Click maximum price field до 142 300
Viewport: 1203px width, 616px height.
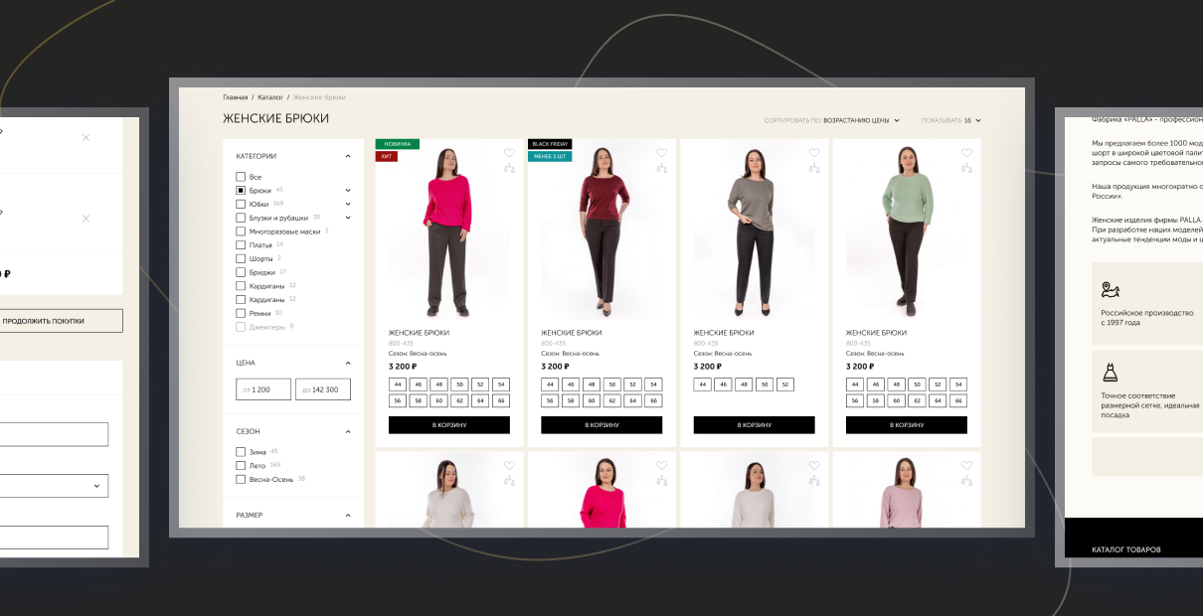pos(323,389)
